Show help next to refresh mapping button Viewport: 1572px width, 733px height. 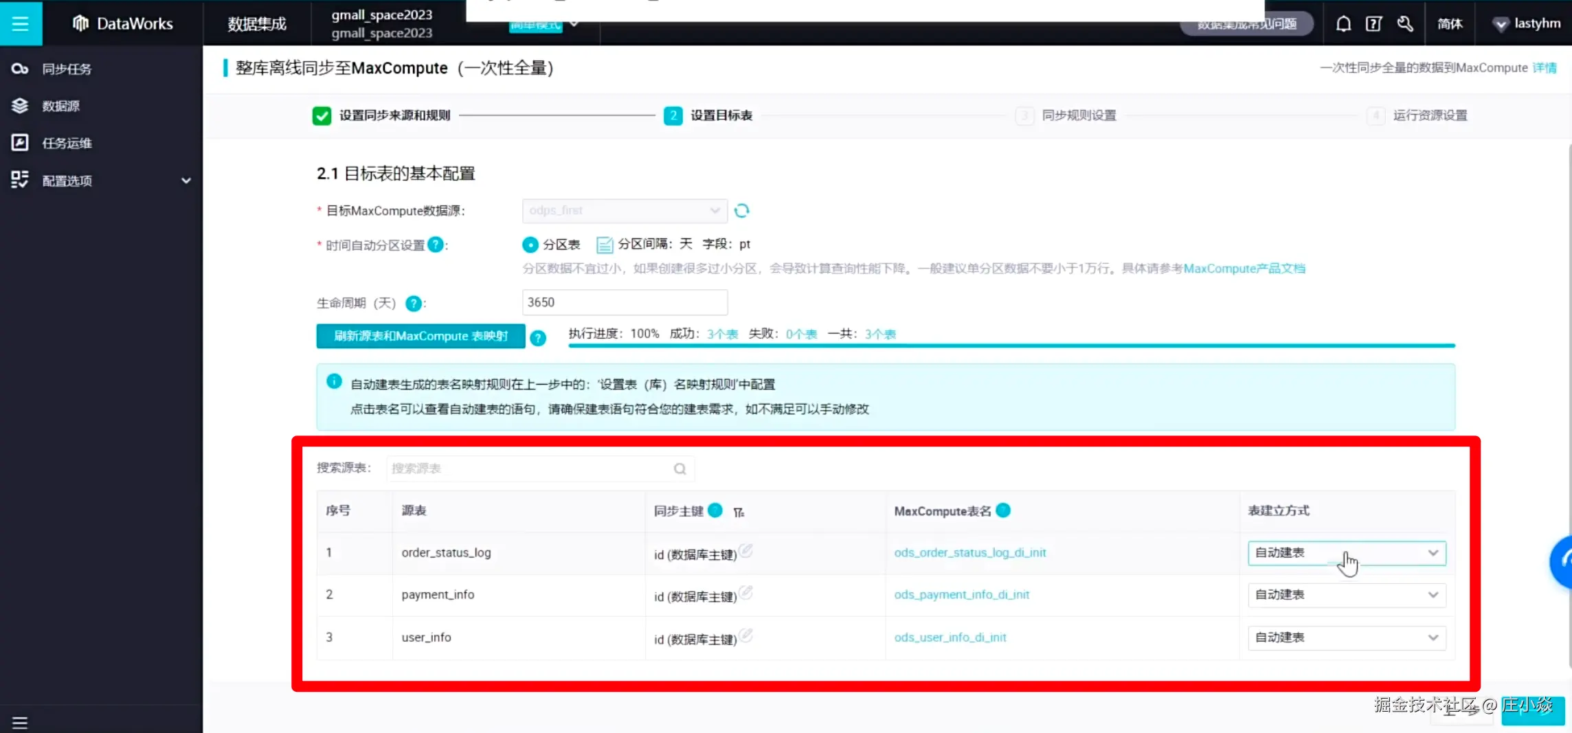pos(538,337)
